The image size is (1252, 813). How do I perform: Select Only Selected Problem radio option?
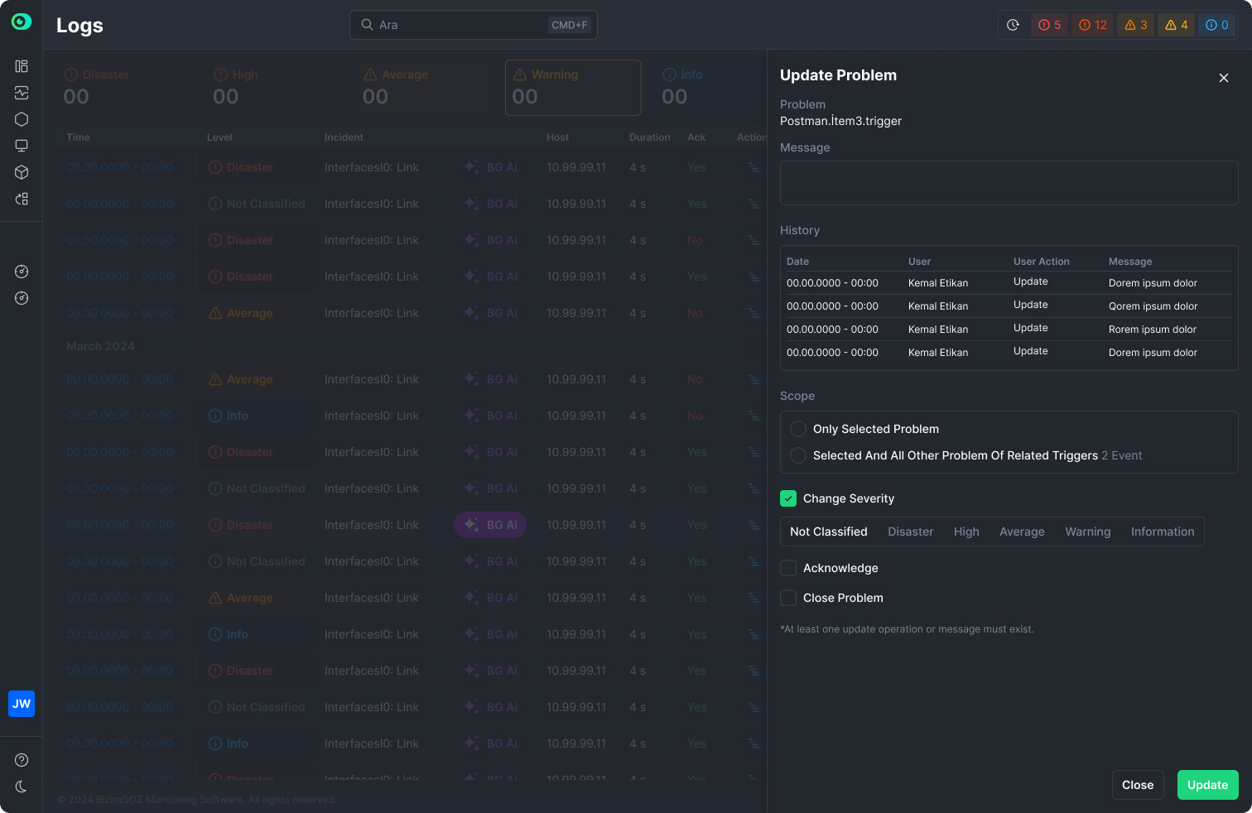[x=798, y=429]
